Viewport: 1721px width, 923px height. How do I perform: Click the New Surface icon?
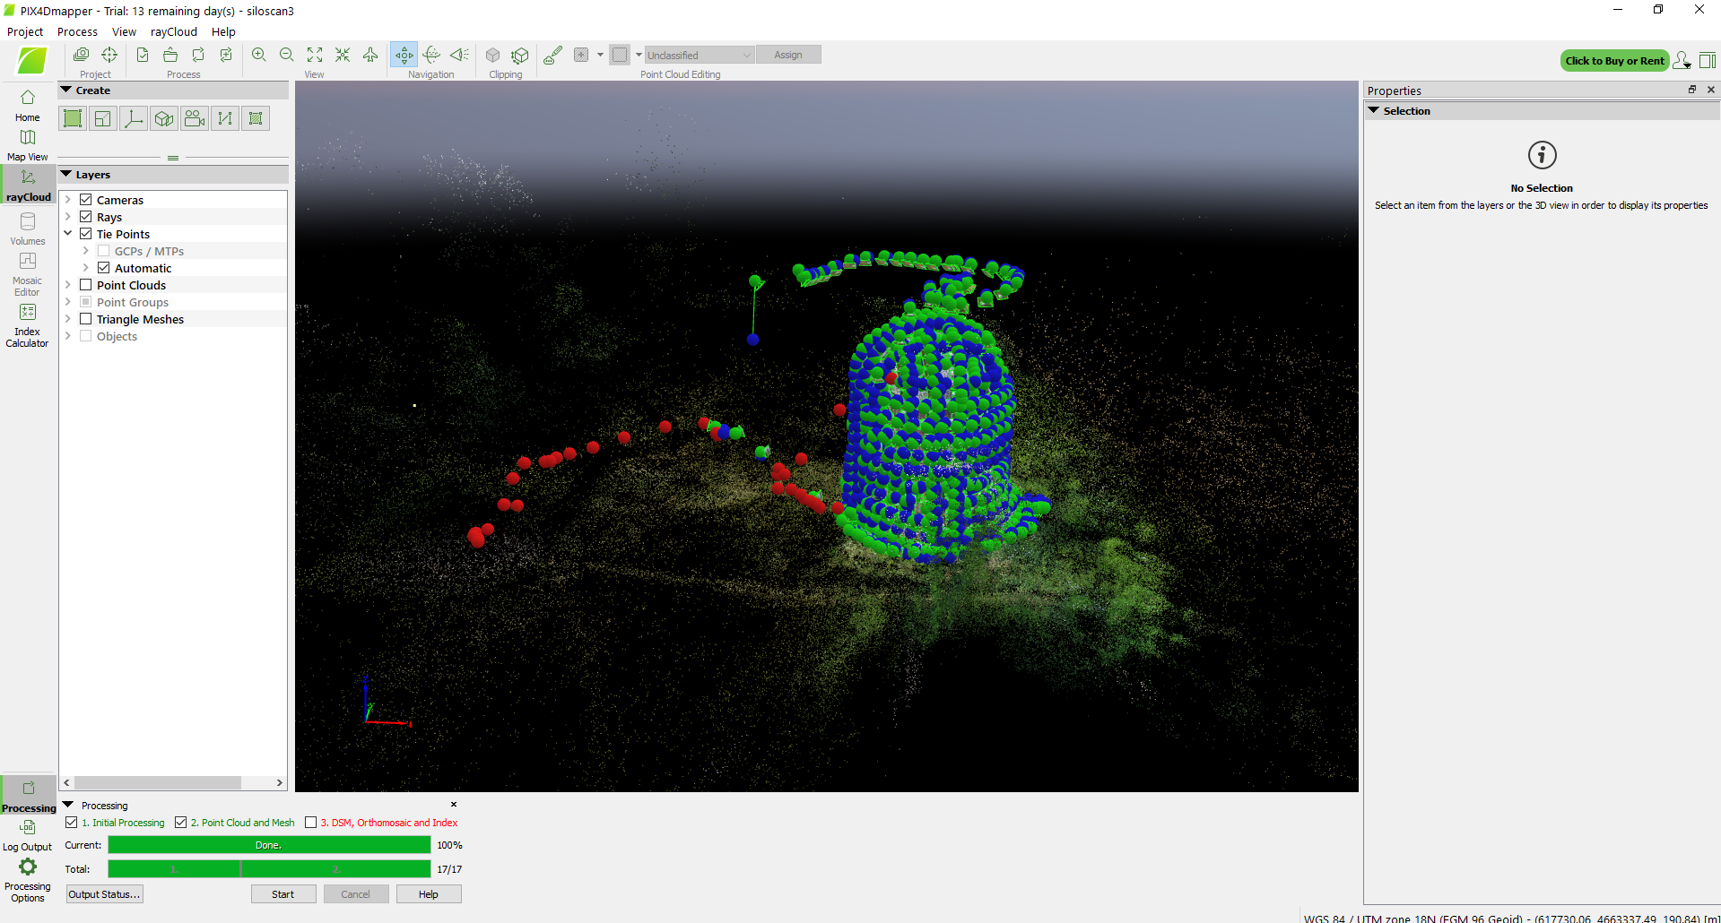click(x=256, y=118)
